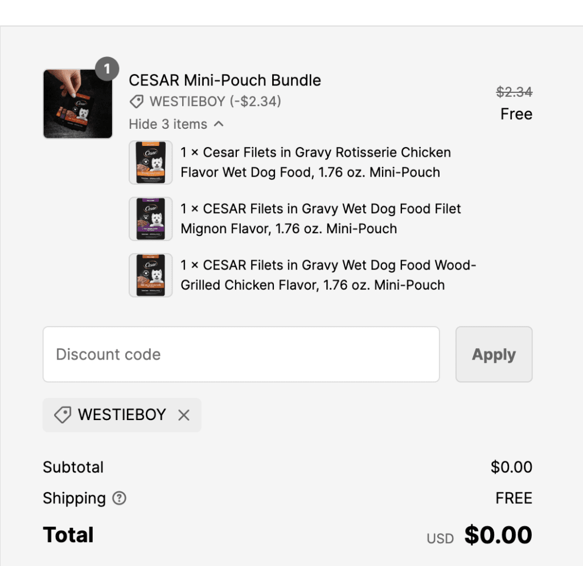This screenshot has height=566, width=583.
Task: Click the struck-through $2.34 original price
Action: (x=514, y=92)
